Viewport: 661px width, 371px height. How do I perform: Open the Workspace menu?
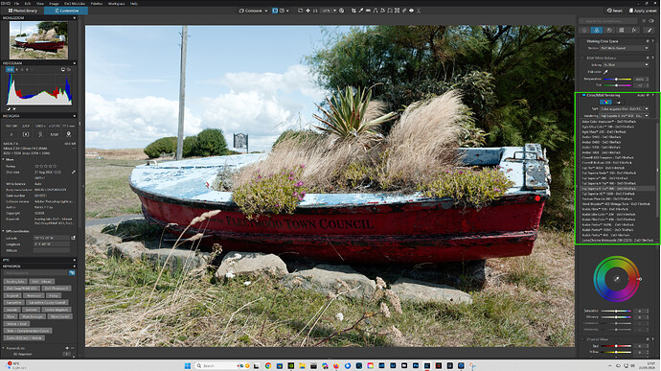[116, 4]
